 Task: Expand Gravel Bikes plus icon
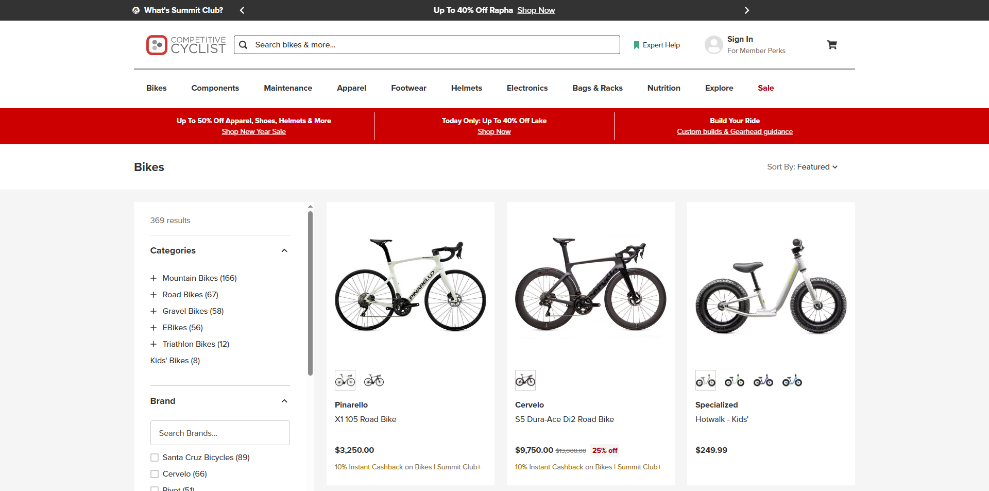(154, 311)
